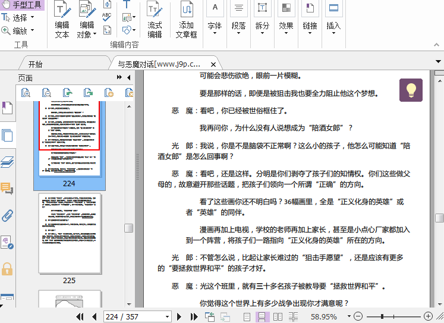Open the page number dropdown arrow

click(x=167, y=316)
